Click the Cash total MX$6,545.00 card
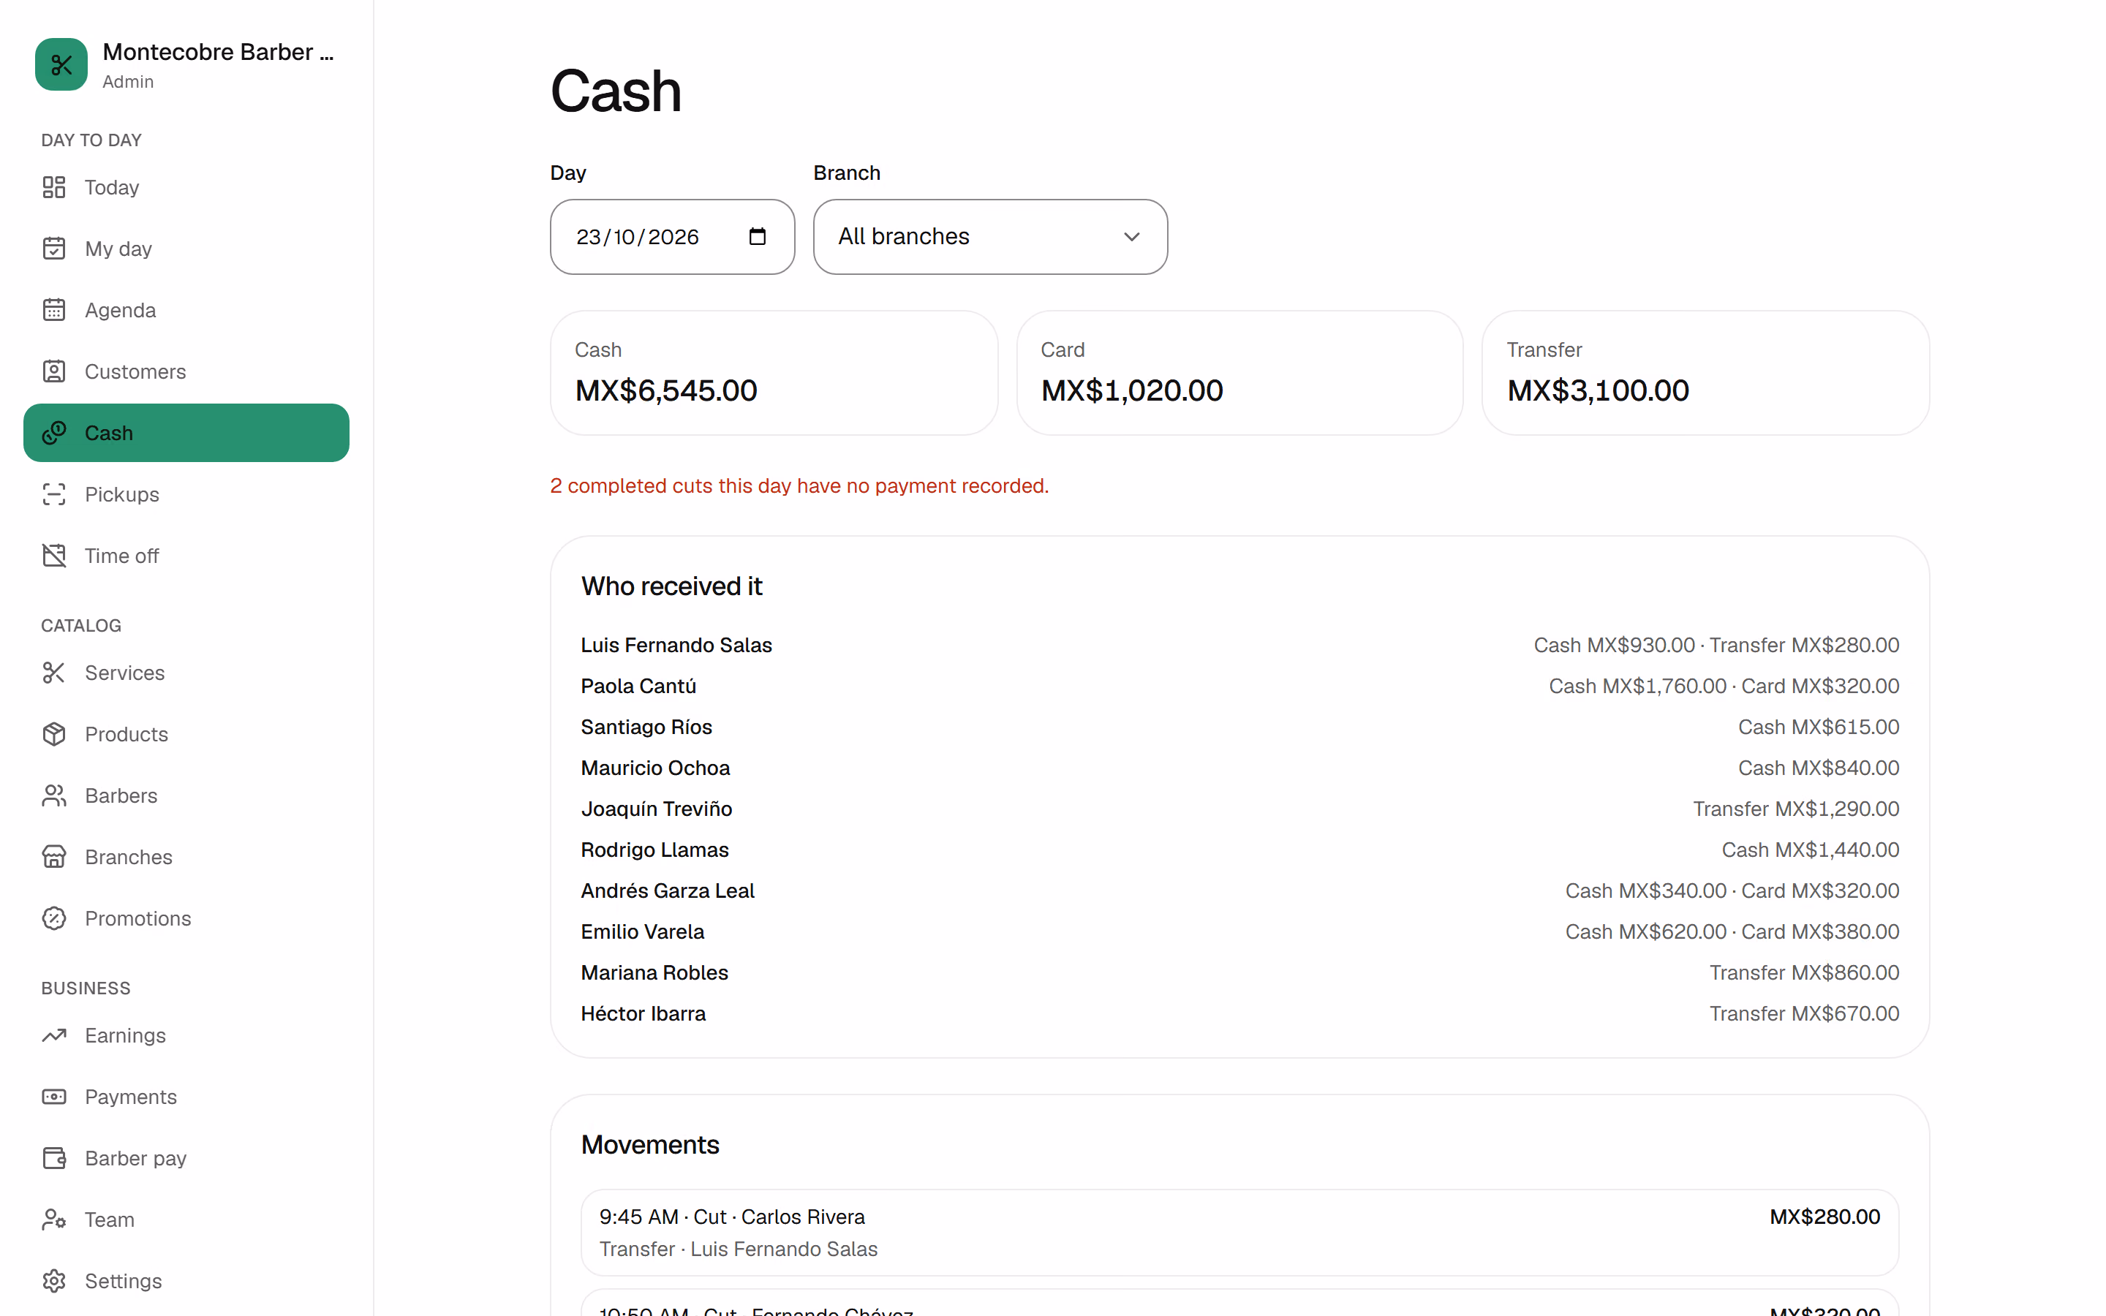 774,373
